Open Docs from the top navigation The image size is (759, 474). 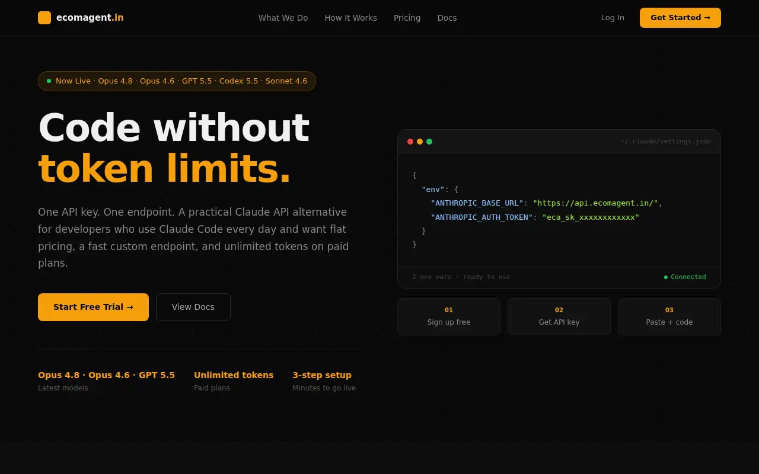coord(447,18)
